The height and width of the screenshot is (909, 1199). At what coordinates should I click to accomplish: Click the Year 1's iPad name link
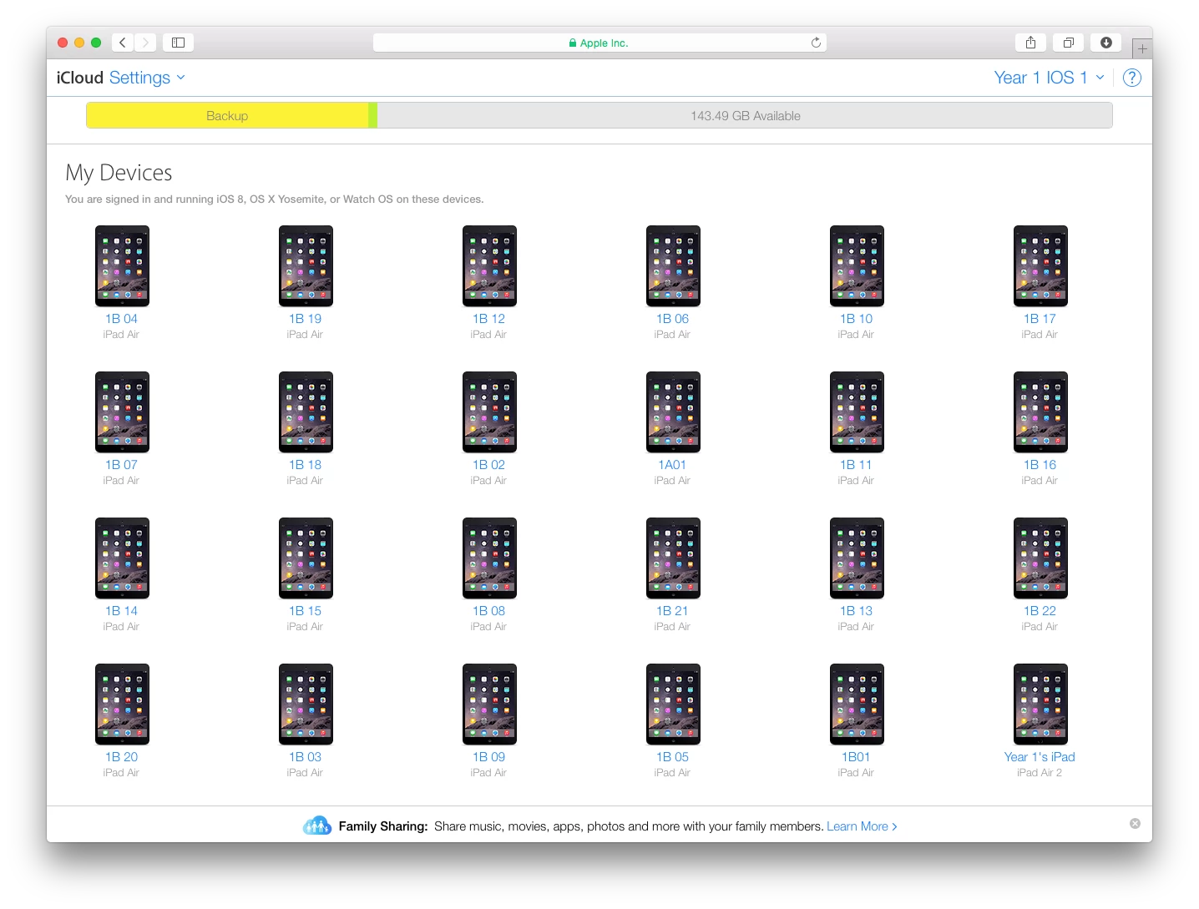[1040, 757]
